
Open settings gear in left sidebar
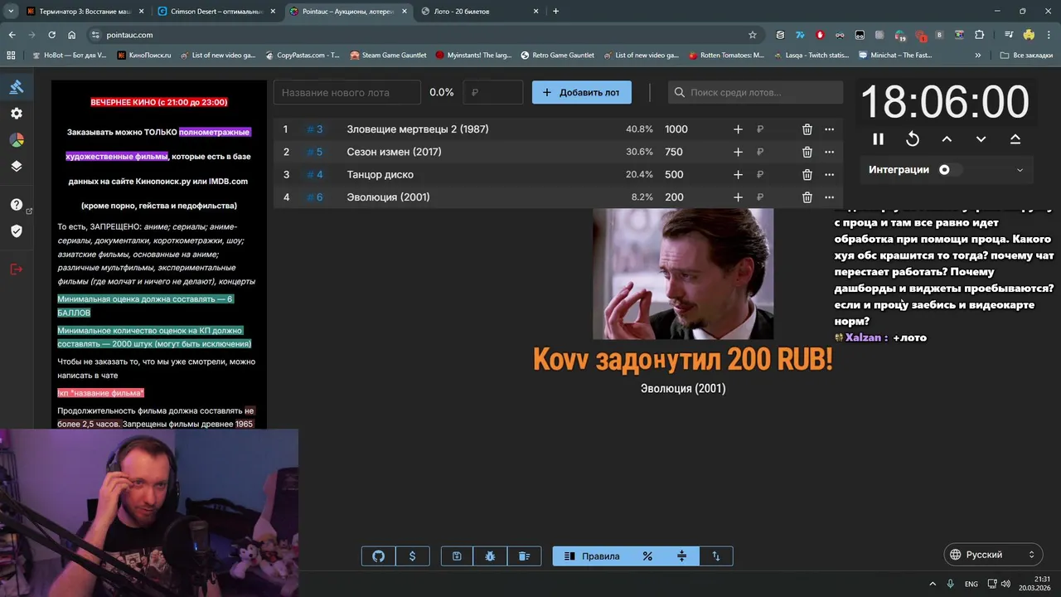point(17,114)
